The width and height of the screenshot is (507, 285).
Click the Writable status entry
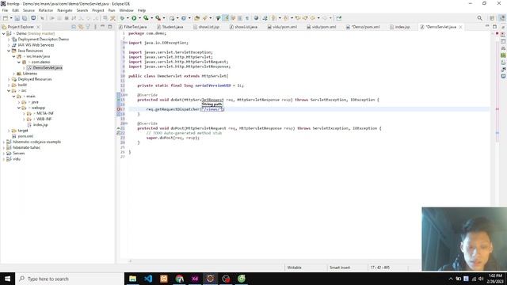point(294,268)
